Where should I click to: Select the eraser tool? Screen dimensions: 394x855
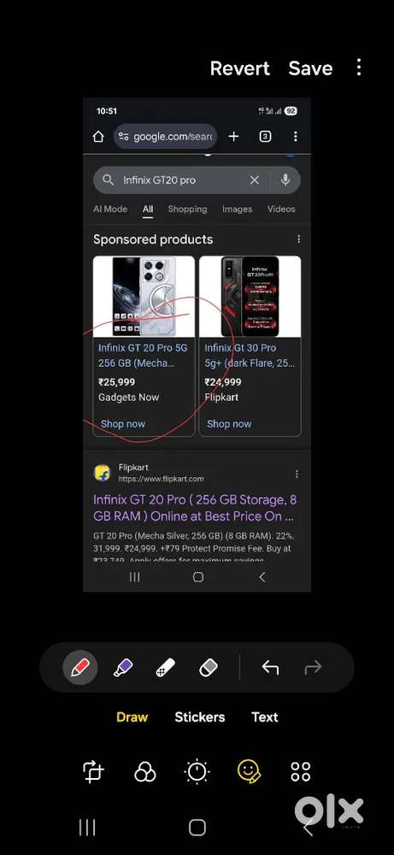209,668
